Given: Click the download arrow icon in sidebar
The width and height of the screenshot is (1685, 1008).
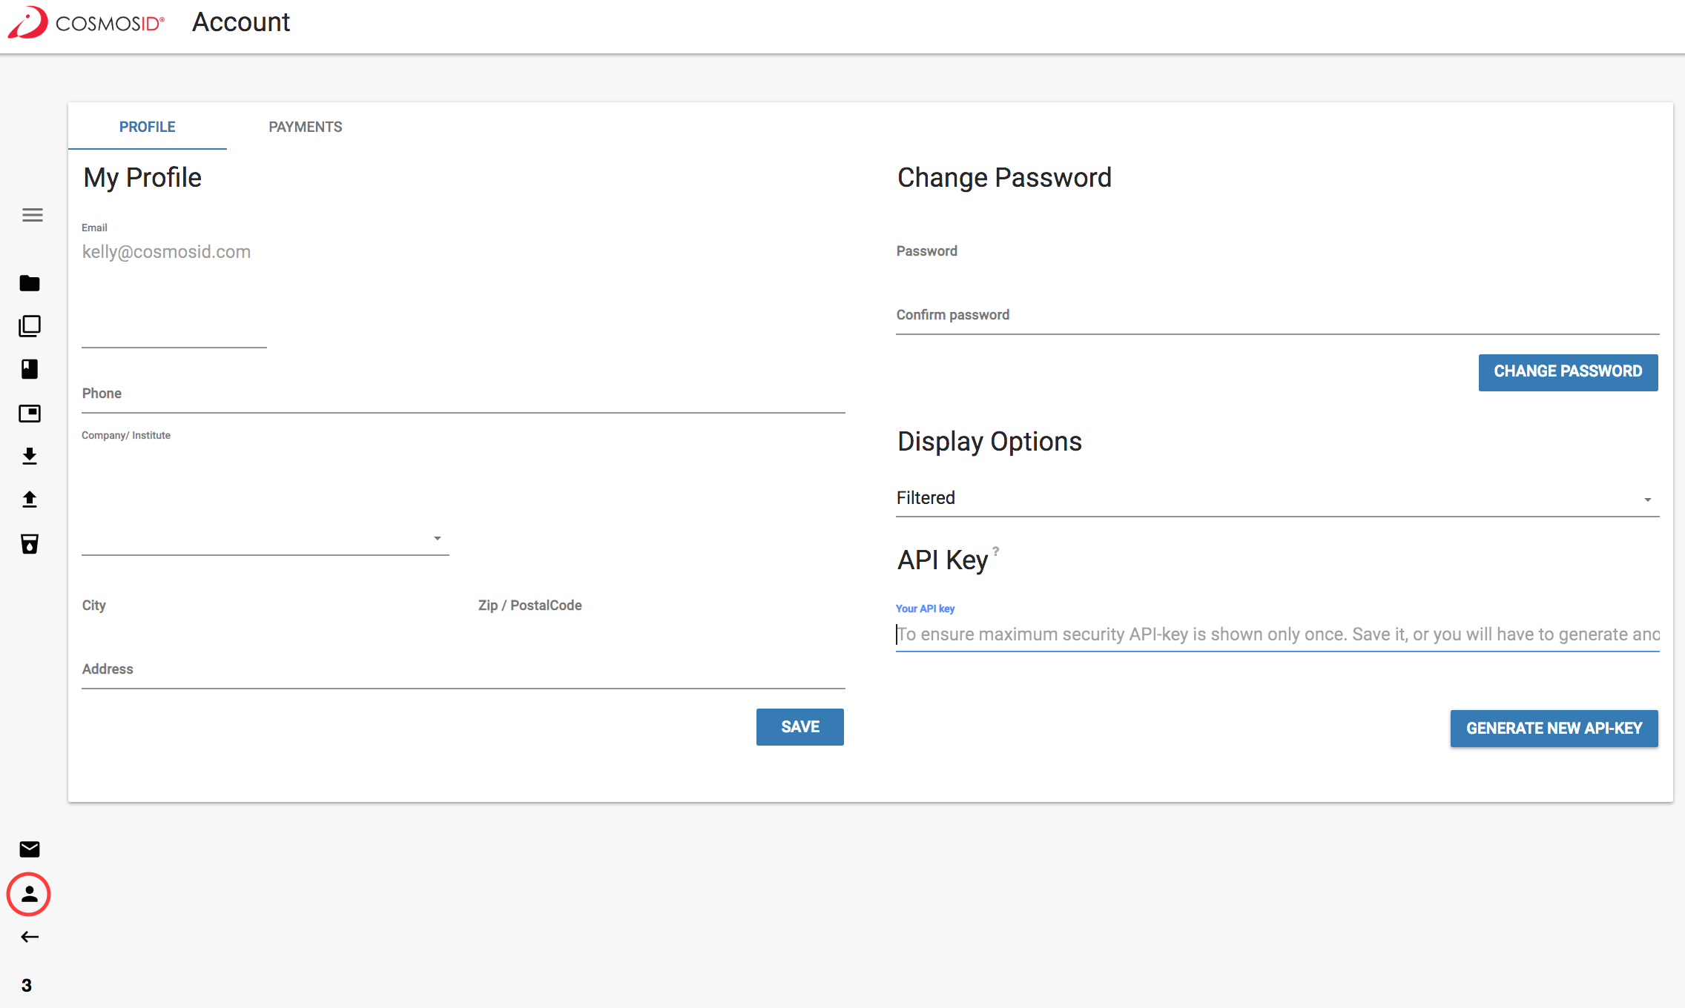Looking at the screenshot, I should pyautogui.click(x=30, y=456).
